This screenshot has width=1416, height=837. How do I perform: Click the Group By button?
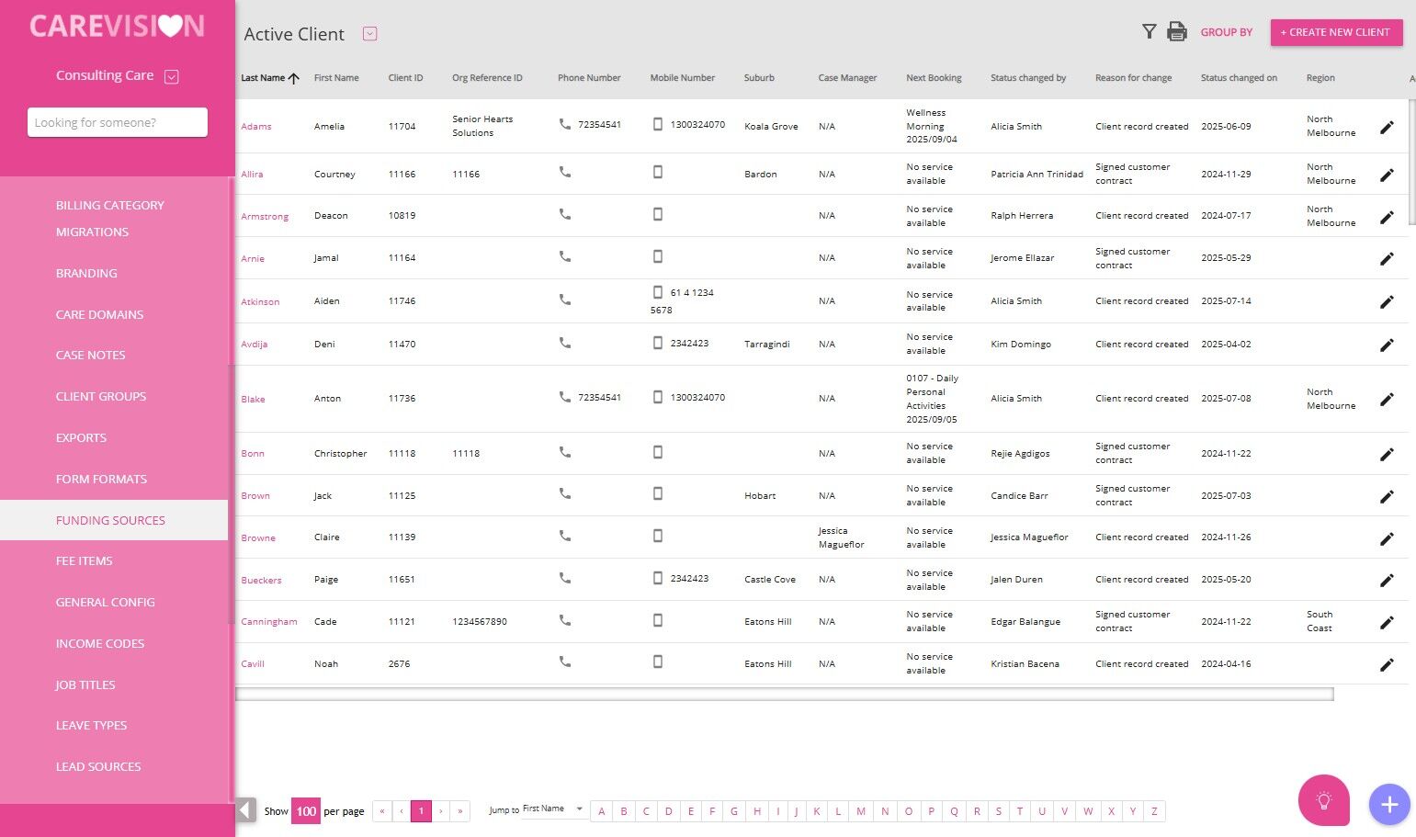(x=1226, y=32)
